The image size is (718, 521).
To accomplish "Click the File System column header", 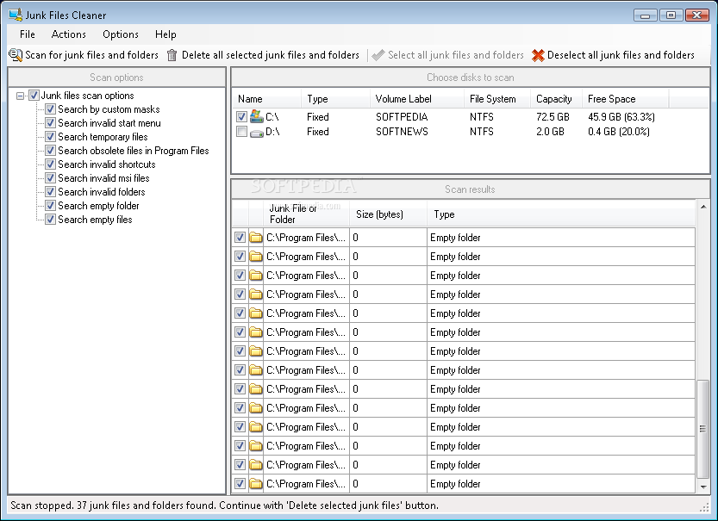I will pos(496,99).
